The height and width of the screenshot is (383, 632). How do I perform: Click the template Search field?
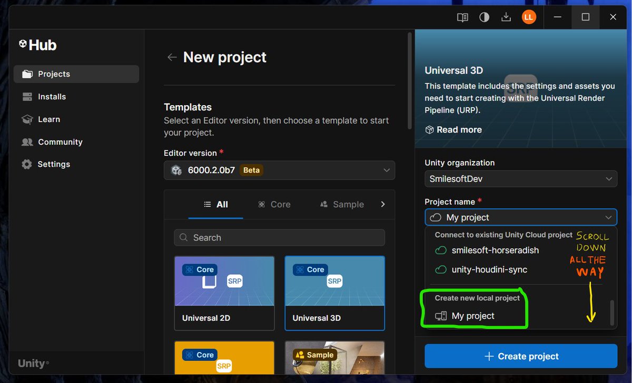tap(279, 238)
